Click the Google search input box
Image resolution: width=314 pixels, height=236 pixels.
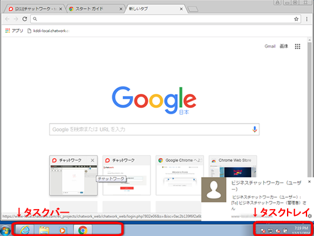point(154,129)
